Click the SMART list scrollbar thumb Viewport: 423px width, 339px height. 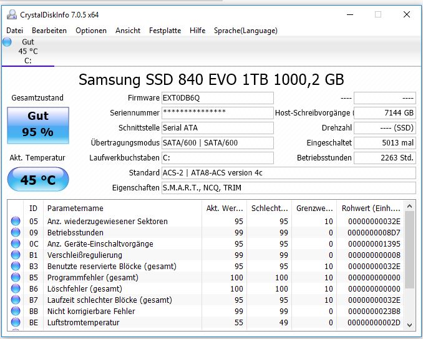pyautogui.click(x=409, y=250)
